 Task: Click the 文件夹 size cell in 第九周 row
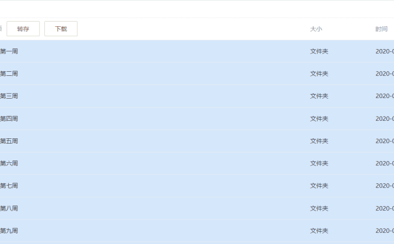pyautogui.click(x=319, y=231)
